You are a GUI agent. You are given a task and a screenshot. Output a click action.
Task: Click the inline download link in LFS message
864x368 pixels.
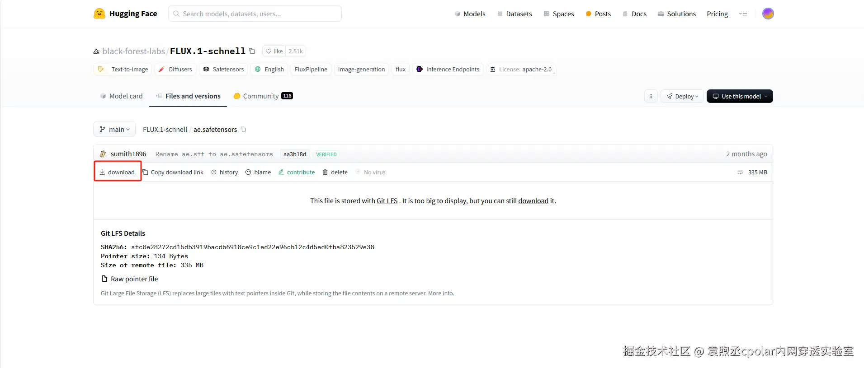[533, 201]
